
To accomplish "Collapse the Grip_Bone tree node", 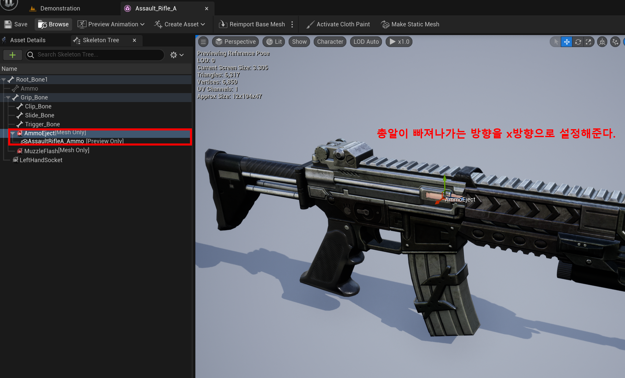I will (8, 97).
